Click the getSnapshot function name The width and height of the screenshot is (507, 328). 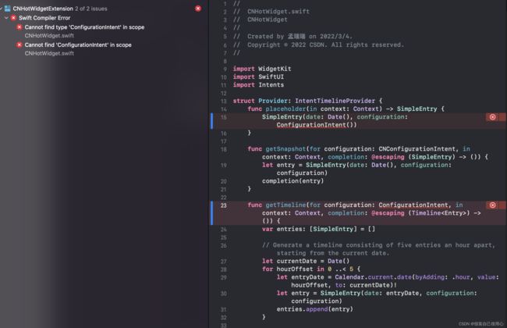pos(285,149)
